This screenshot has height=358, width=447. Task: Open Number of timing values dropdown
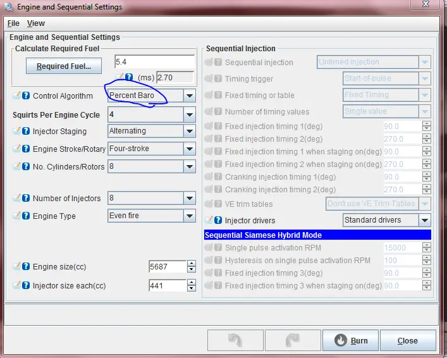pos(386,111)
